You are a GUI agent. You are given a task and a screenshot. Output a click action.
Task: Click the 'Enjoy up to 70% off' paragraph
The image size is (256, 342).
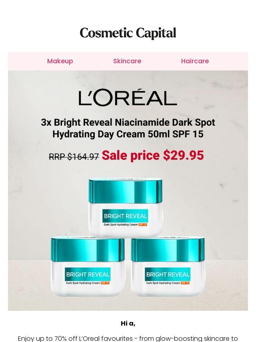(x=128, y=338)
